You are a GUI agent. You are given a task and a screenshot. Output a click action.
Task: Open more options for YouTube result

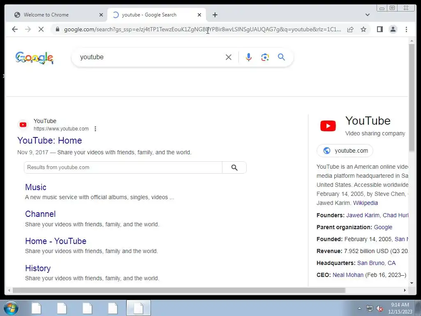[95, 129]
